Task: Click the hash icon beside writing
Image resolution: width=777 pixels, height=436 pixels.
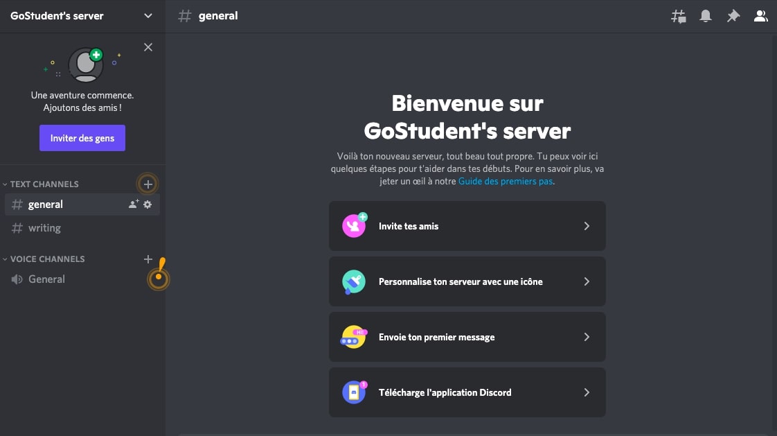Action: point(17,228)
